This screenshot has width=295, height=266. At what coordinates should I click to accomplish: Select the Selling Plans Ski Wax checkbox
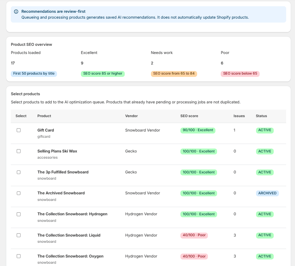coord(19,151)
